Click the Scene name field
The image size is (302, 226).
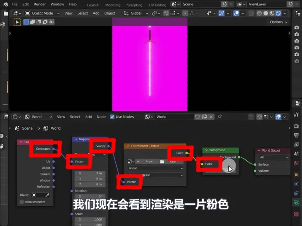(x=201, y=4)
